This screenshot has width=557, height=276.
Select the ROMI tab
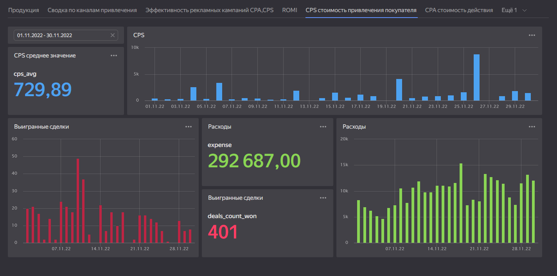(289, 10)
